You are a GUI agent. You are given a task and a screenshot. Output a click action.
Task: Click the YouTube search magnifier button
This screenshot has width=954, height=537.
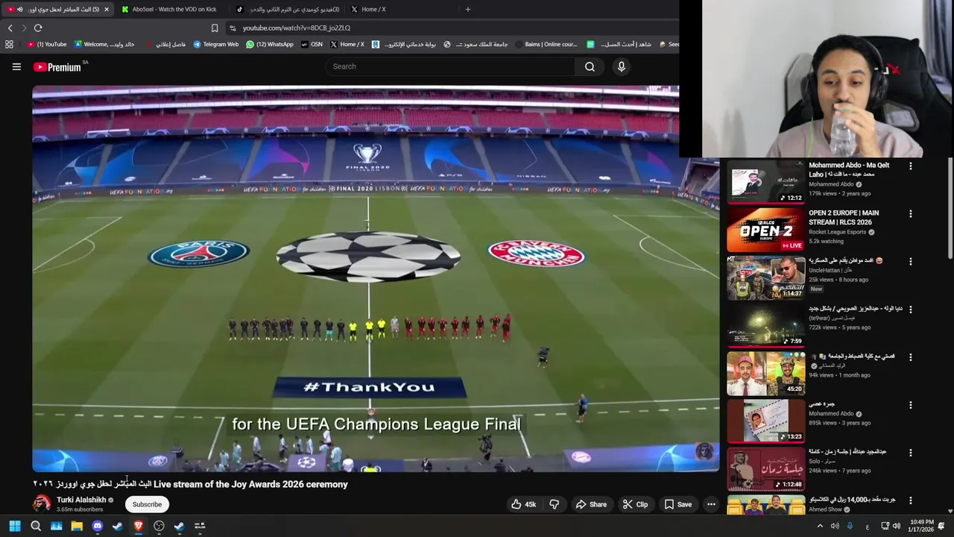tap(590, 66)
